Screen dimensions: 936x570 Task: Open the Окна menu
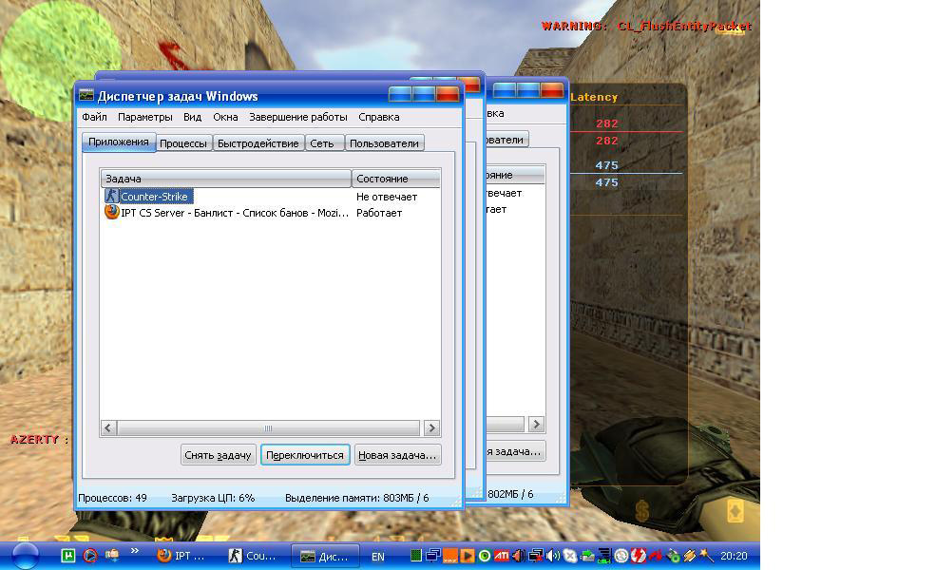tap(225, 117)
